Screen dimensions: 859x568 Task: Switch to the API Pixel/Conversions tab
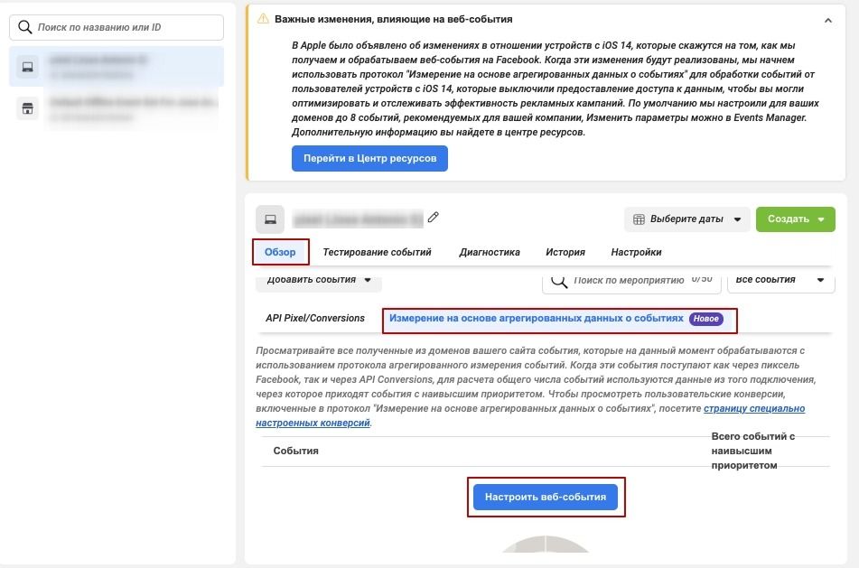coord(315,318)
